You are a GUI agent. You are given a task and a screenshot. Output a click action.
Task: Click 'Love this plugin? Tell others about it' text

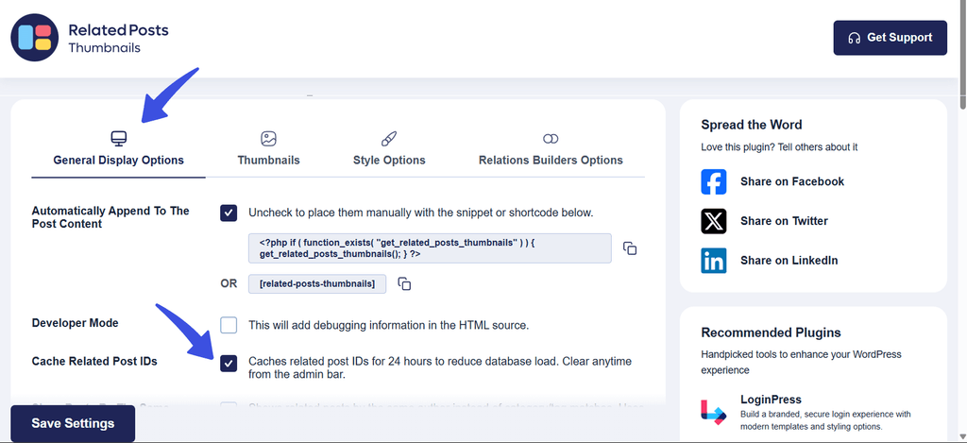point(779,146)
